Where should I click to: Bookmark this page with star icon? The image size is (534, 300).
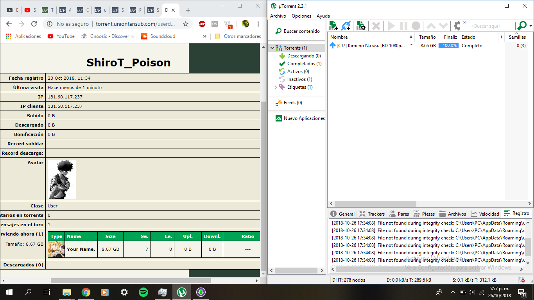point(186,24)
